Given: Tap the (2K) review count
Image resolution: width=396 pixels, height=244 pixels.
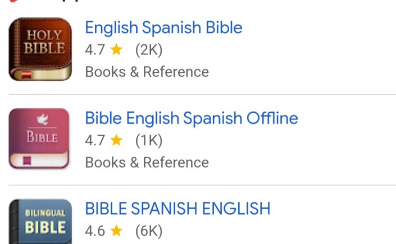Looking at the screenshot, I should tap(149, 50).
